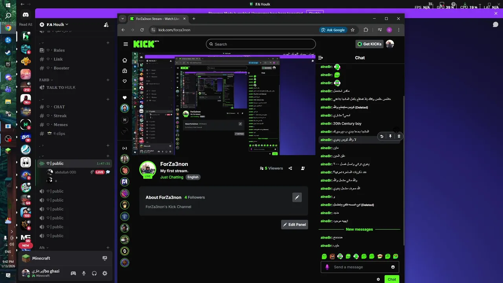The height and width of the screenshot is (283, 503).
Task: Open Epic Games from the taskbar
Action: 8,64
